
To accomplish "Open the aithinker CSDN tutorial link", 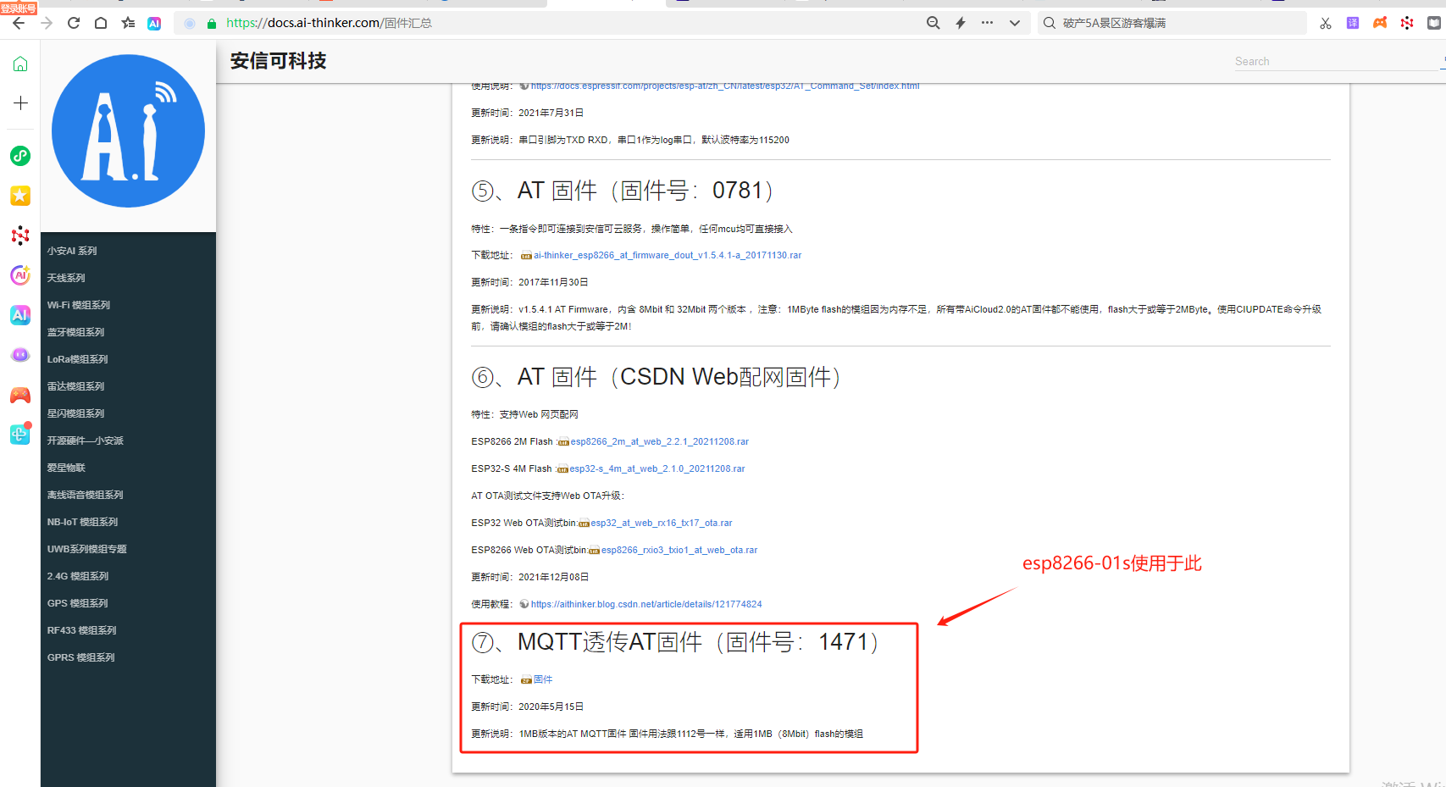I will coord(645,603).
